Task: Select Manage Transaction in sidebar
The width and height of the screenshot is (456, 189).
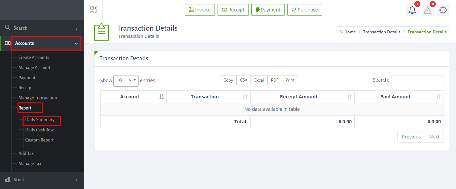Action: click(38, 98)
